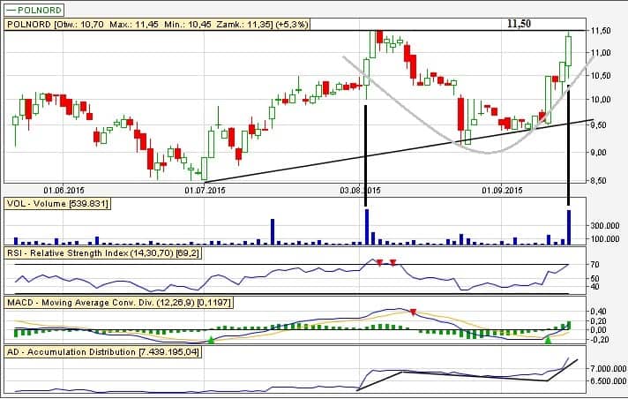This screenshot has height=399, width=628.
Task: Click first red sell marker on RSI
Action: (x=378, y=263)
